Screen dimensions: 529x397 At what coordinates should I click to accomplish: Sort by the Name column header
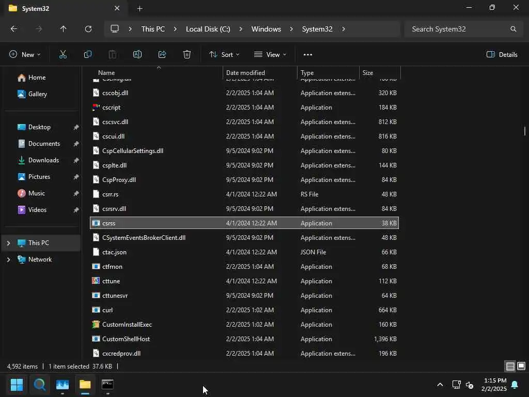coord(106,72)
